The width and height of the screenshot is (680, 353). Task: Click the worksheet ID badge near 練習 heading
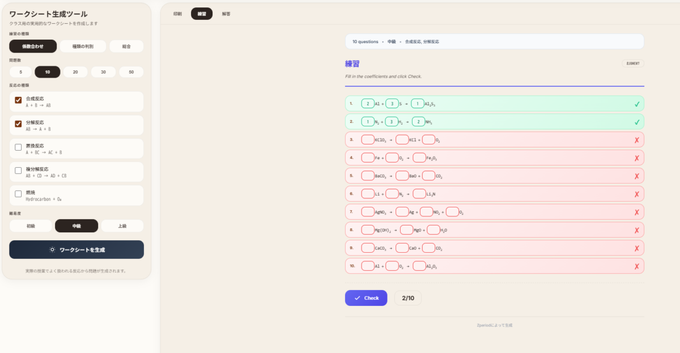633,63
